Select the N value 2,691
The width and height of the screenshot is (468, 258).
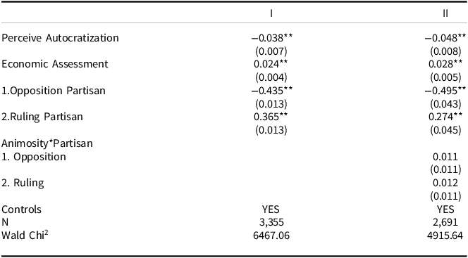click(445, 222)
